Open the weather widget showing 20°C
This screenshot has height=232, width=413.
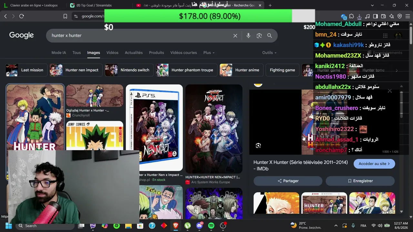point(306,226)
